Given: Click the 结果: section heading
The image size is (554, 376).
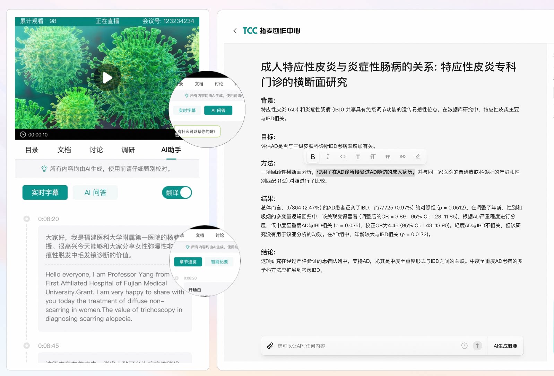Looking at the screenshot, I should tap(268, 198).
